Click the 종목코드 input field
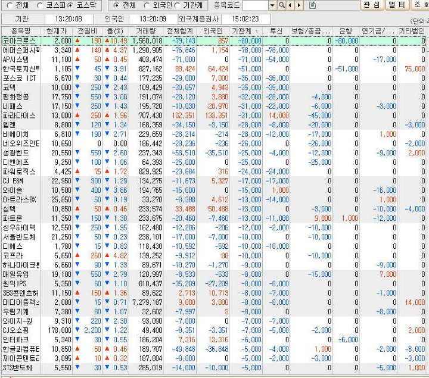The image size is (429, 378). (256, 5)
